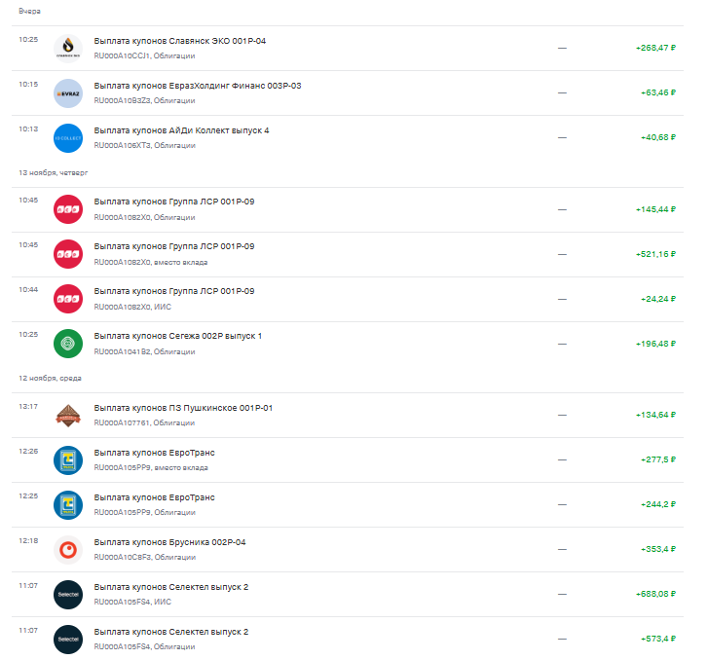Image resolution: width=708 pixels, height=660 pixels.
Task: Open ЕвроТранс coupon title at 12:26
Action: click(x=154, y=453)
